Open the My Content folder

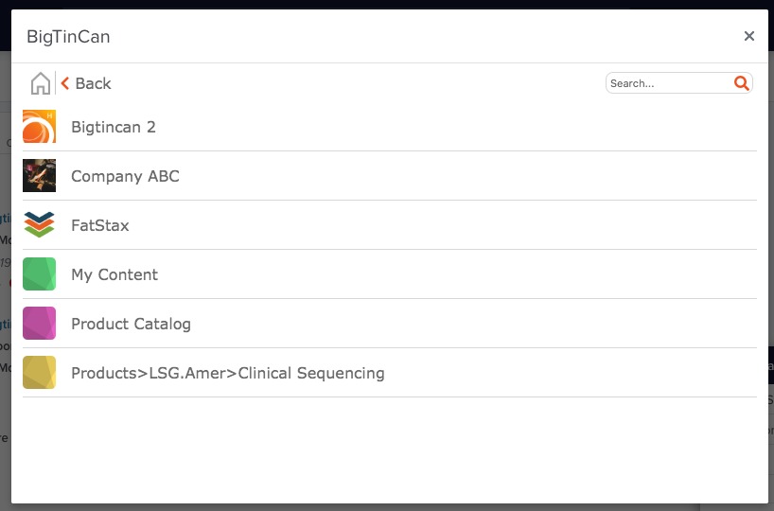(114, 274)
